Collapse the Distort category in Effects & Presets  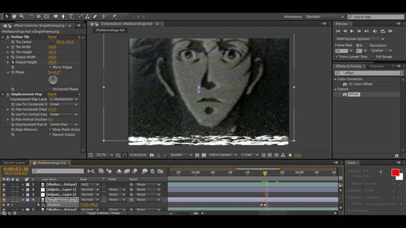point(336,89)
